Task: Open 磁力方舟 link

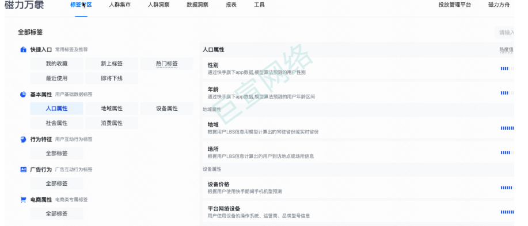Action: click(499, 5)
